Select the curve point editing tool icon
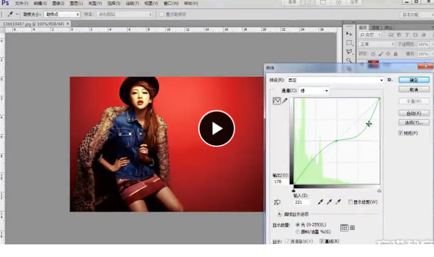The image size is (434, 257). pos(277,101)
